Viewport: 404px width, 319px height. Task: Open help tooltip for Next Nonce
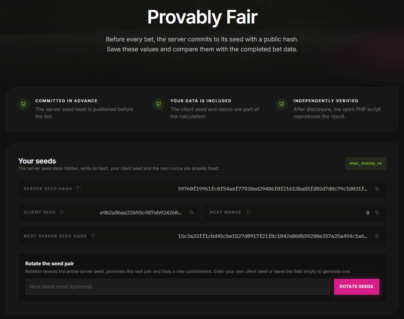coord(247,212)
